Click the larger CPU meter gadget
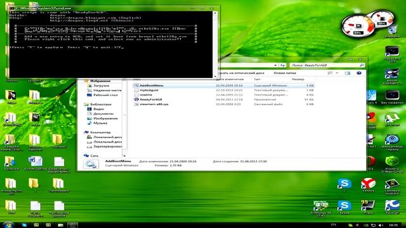406x228 pixels. pyautogui.click(x=358, y=26)
